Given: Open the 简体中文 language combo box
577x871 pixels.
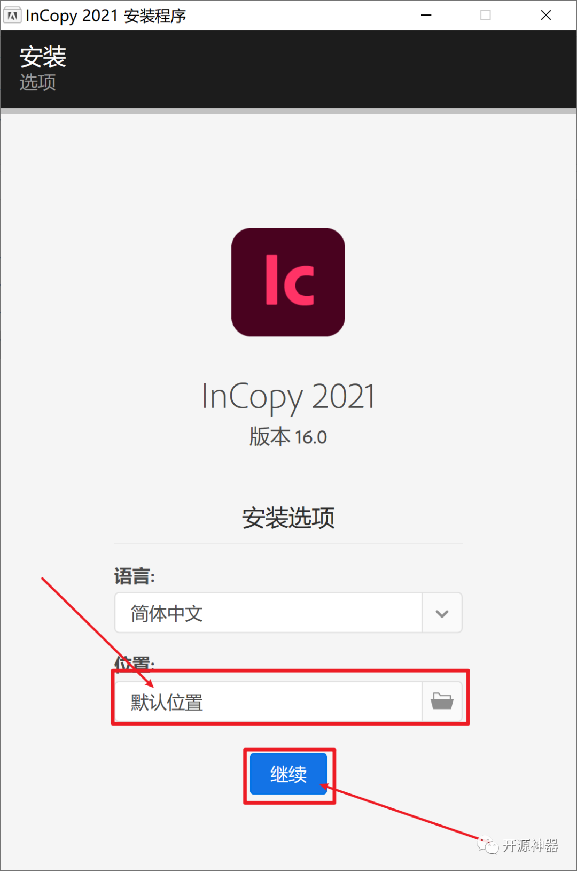Looking at the screenshot, I should click(288, 613).
